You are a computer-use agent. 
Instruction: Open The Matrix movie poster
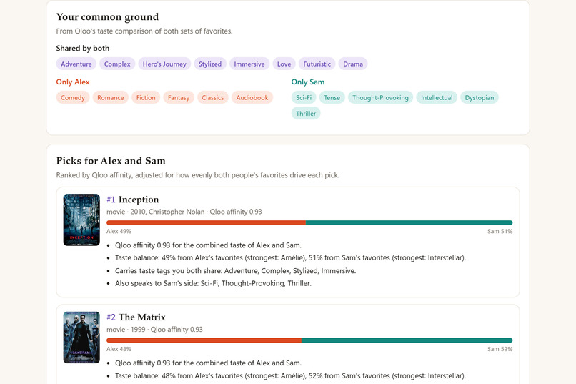pos(81,338)
